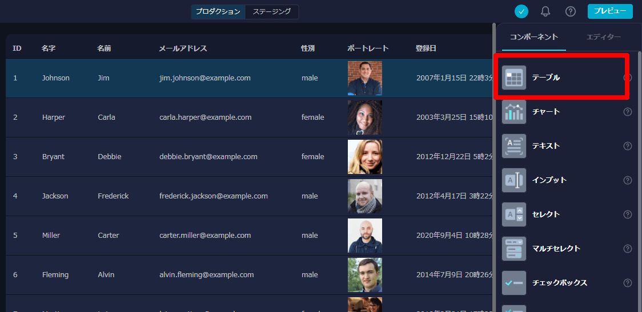Image resolution: width=642 pixels, height=312 pixels.
Task: Switch to ステージング environment
Action: (x=272, y=11)
